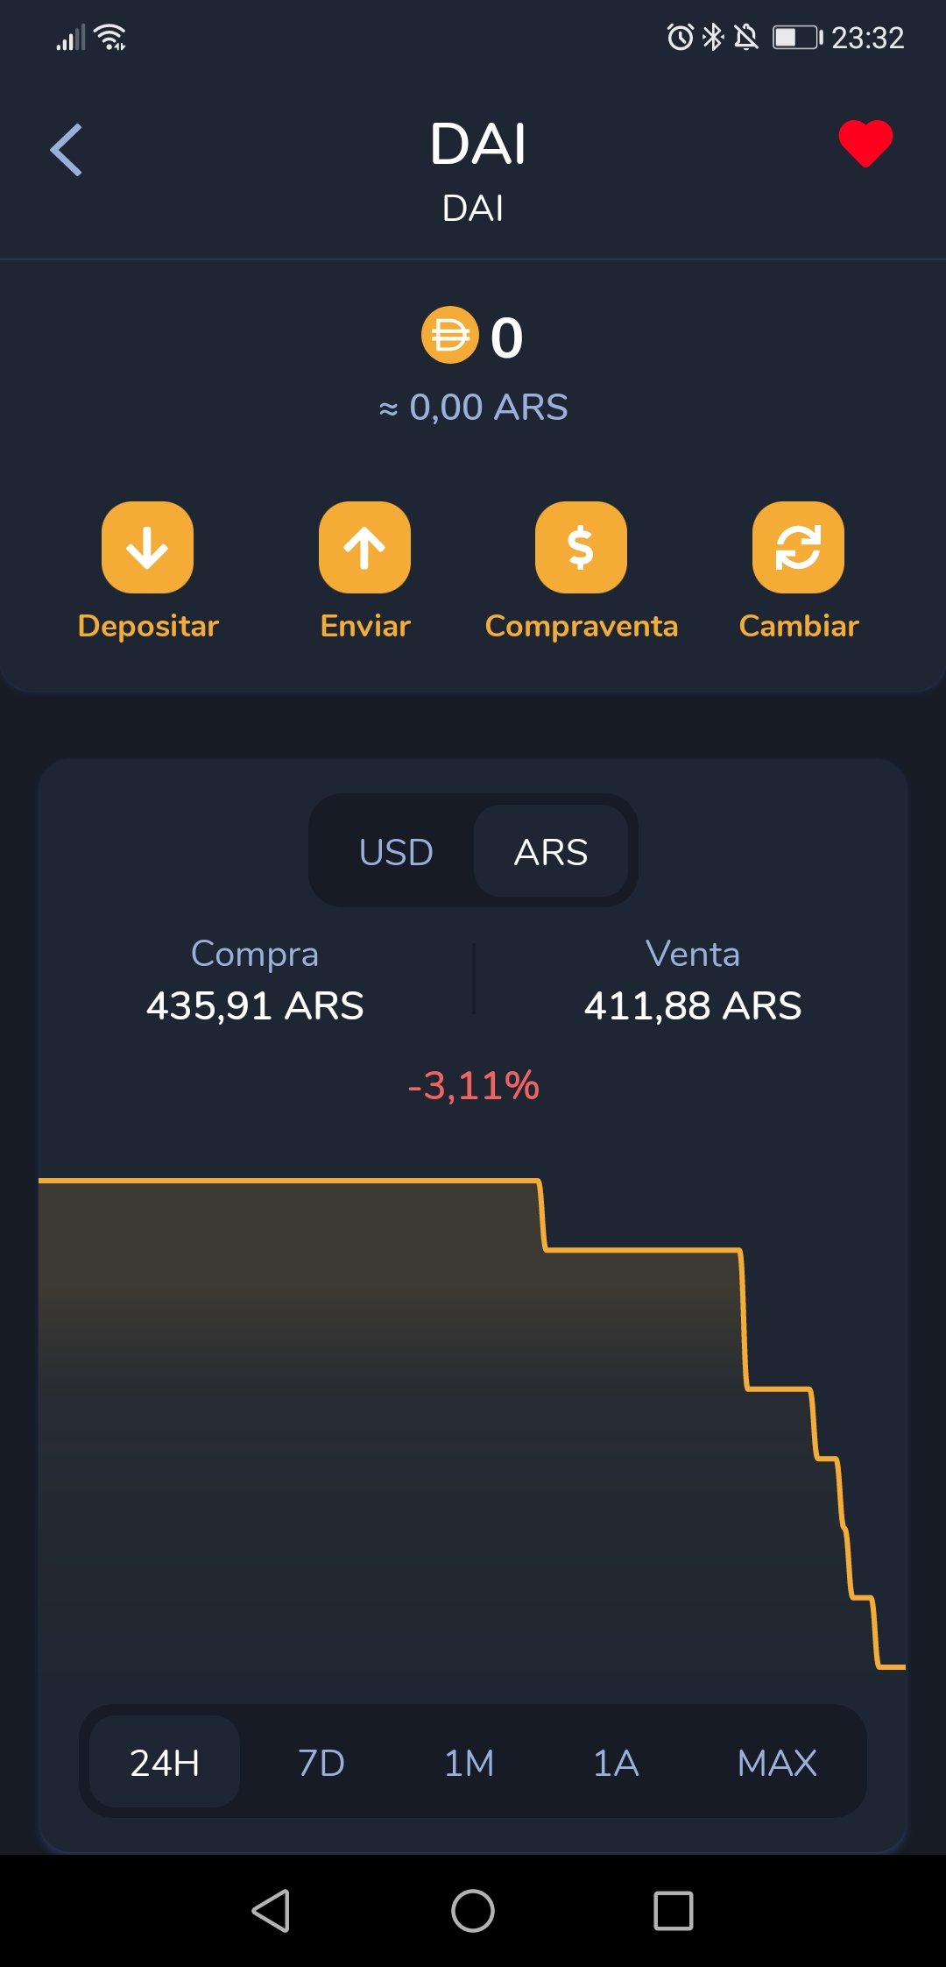Image resolution: width=946 pixels, height=1967 pixels.
Task: Display the MAX chart range
Action: click(x=777, y=1762)
